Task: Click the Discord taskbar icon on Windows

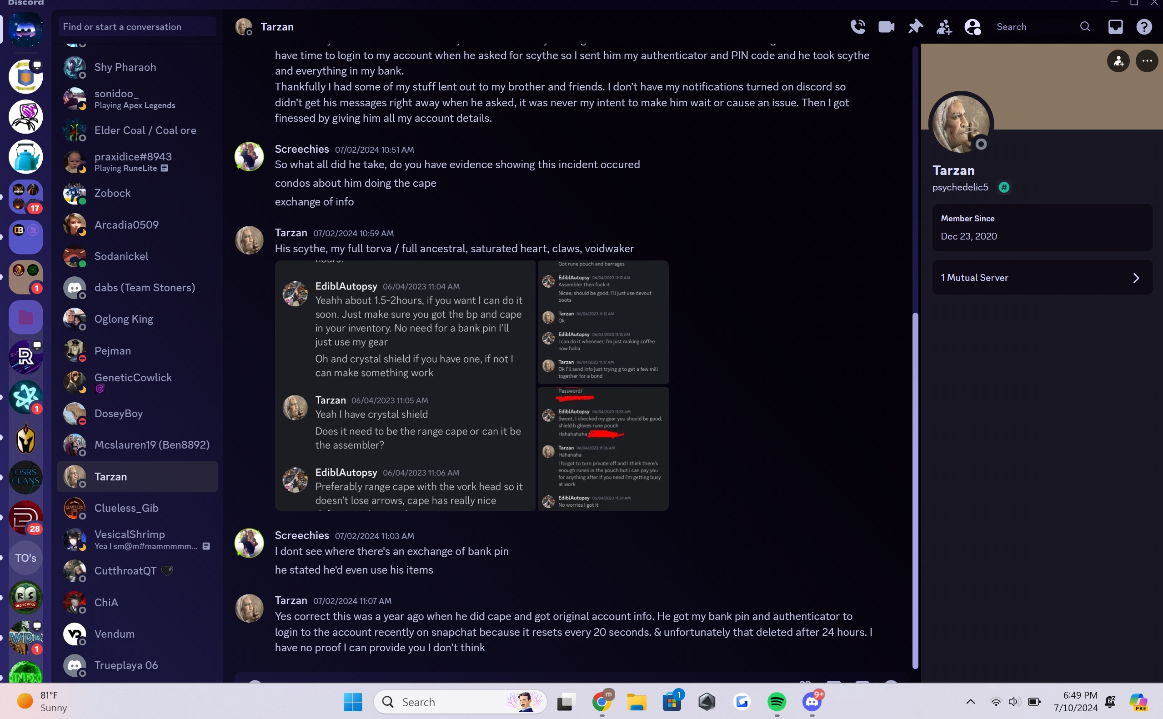Action: [812, 702]
